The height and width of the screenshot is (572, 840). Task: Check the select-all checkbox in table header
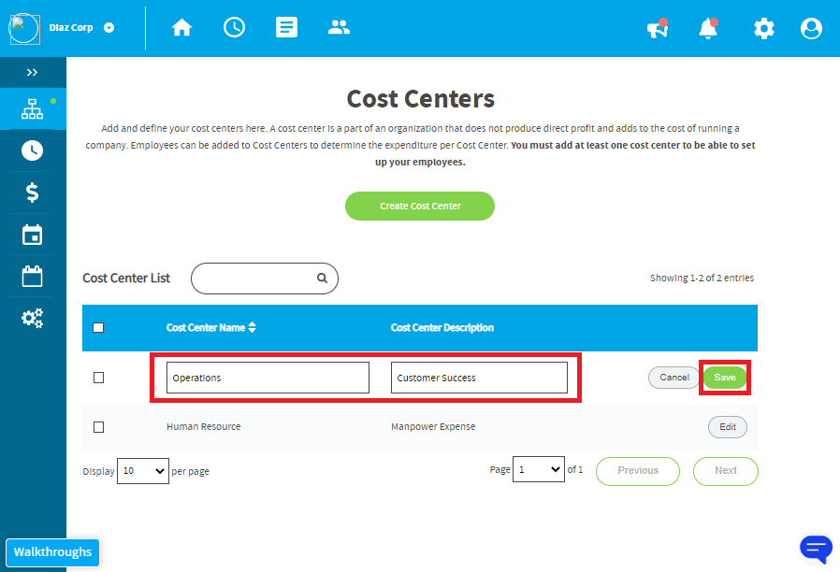(98, 327)
